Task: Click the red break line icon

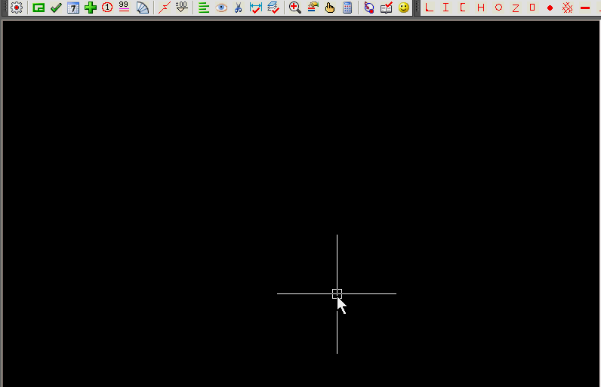Action: coord(165,8)
